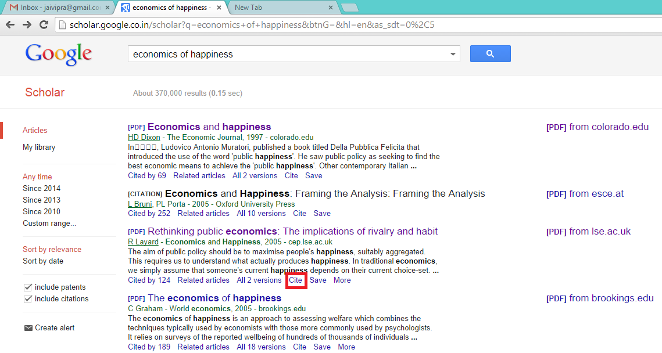Click Cite for the Dixon paper
Screen dimensions: 662x353
pos(291,175)
